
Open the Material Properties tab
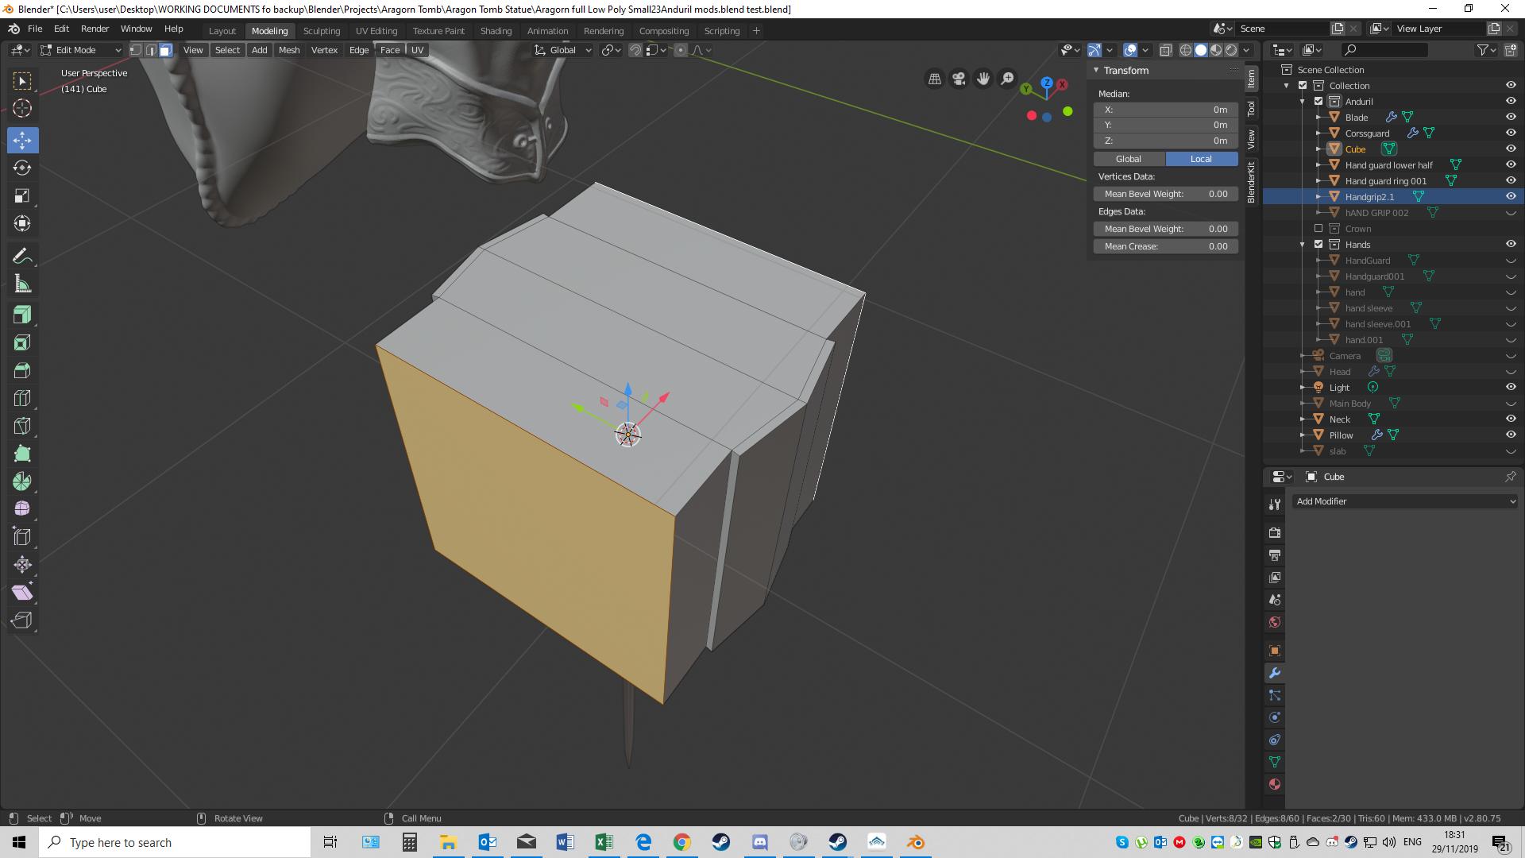click(x=1274, y=784)
